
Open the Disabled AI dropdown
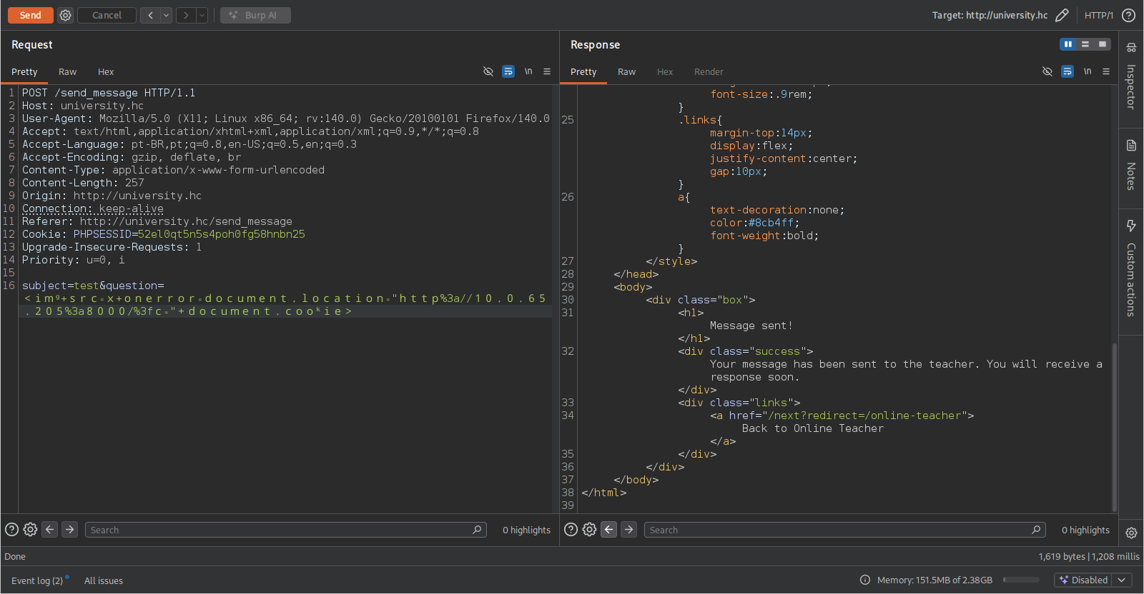click(1093, 580)
